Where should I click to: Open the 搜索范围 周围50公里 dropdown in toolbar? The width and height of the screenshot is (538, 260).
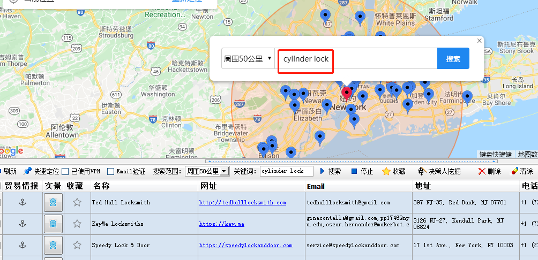(207, 171)
